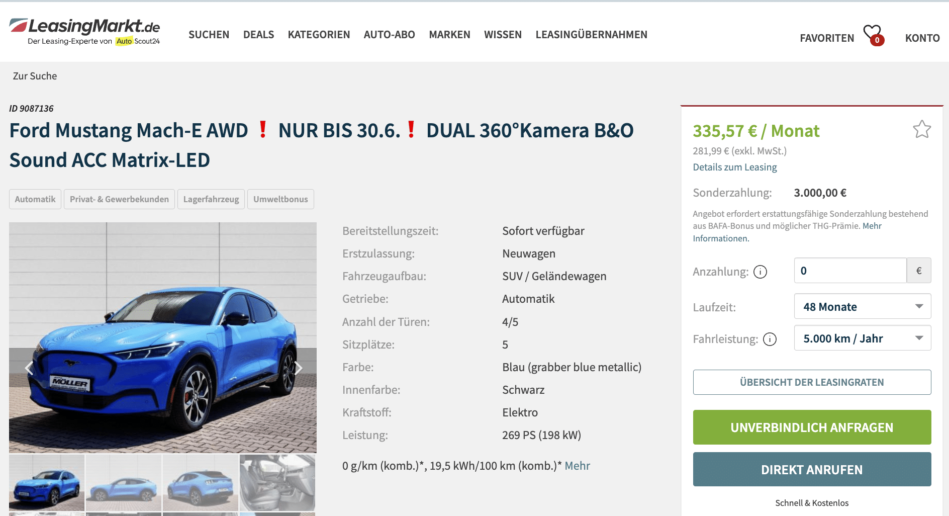Image resolution: width=949 pixels, height=516 pixels.
Task: Open the Fahrleistung 5.000 km dropdown
Action: 863,338
